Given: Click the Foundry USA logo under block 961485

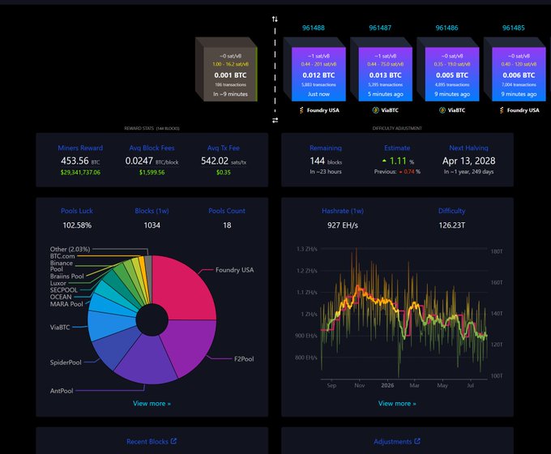Looking at the screenshot, I should [502, 110].
